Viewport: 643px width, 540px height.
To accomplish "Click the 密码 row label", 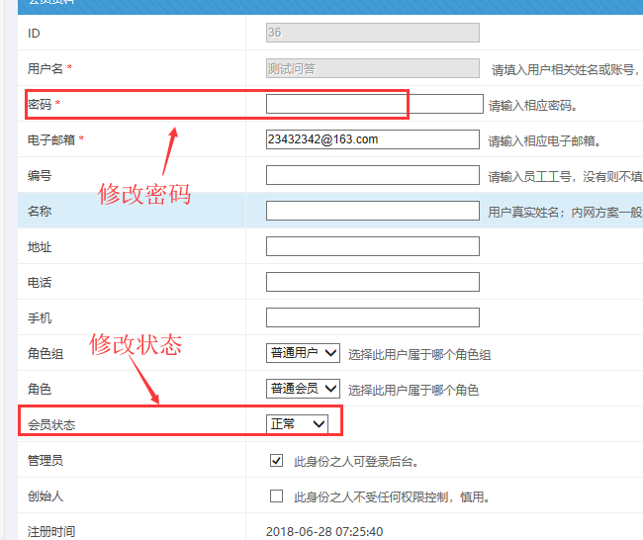I will [x=40, y=104].
